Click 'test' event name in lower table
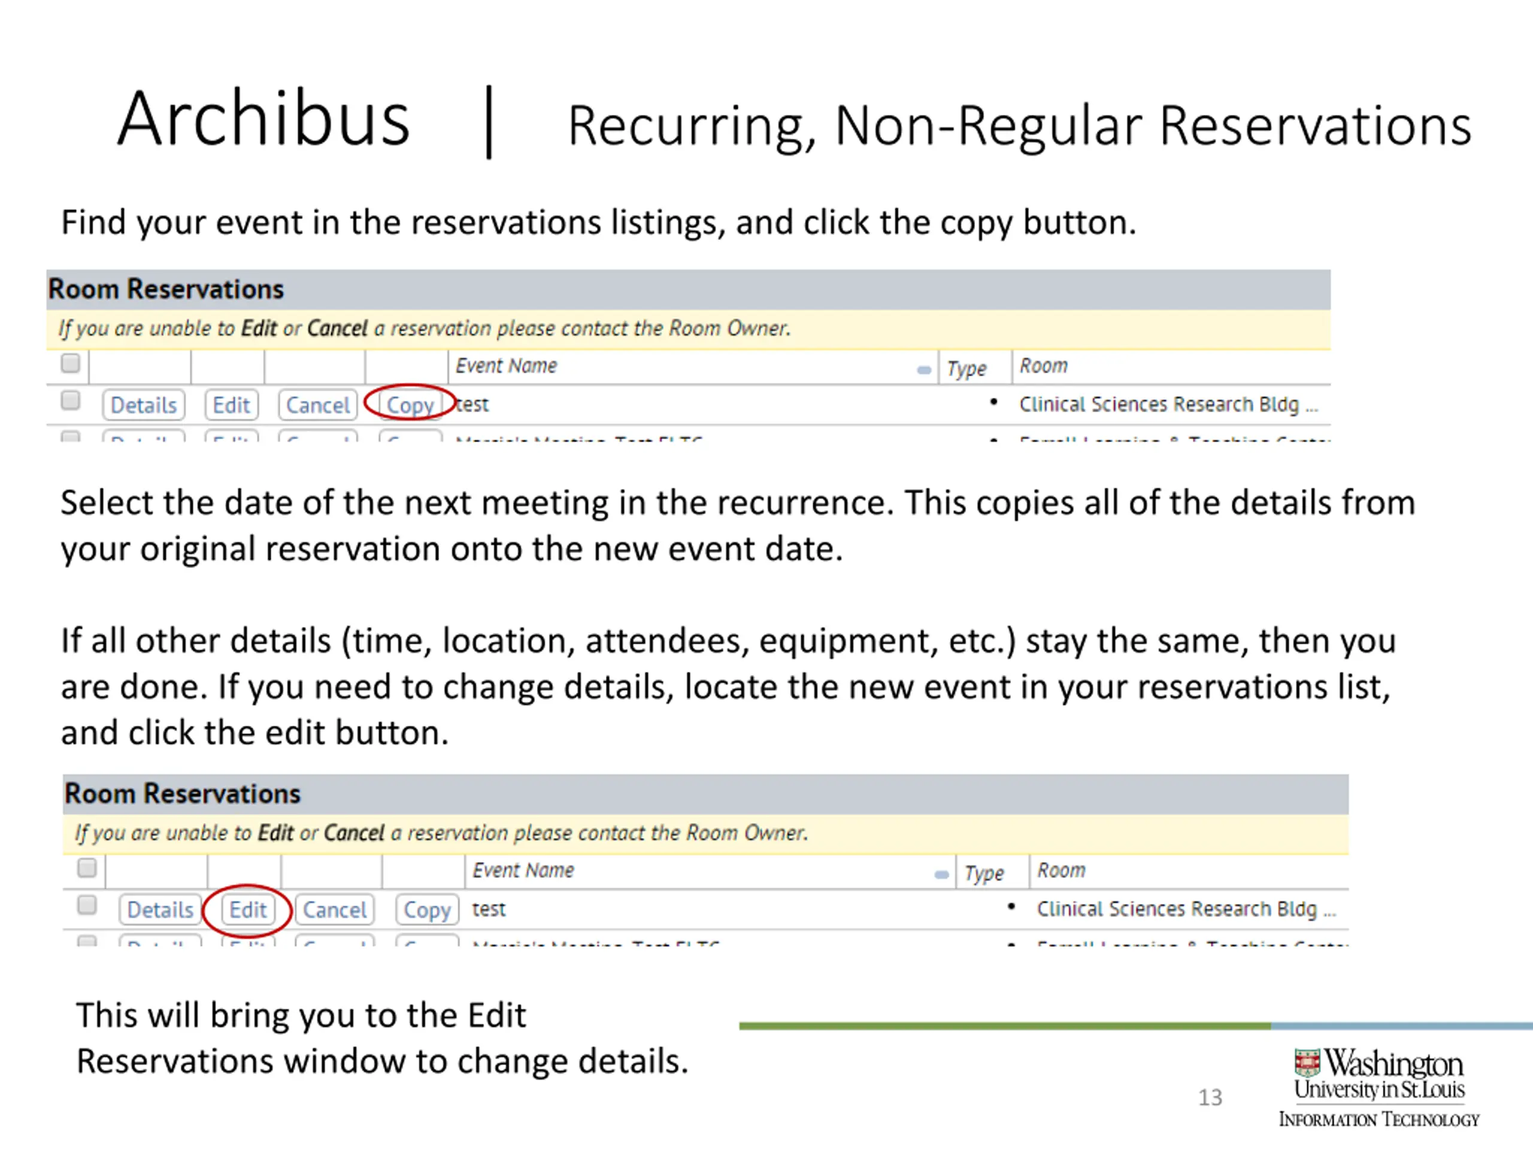The image size is (1533, 1150). pyautogui.click(x=489, y=909)
